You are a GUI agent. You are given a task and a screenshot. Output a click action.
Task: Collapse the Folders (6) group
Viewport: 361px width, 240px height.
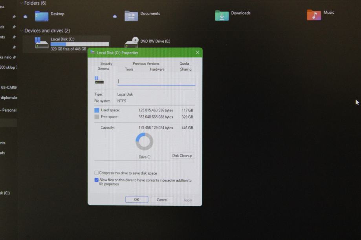[x=21, y=3]
